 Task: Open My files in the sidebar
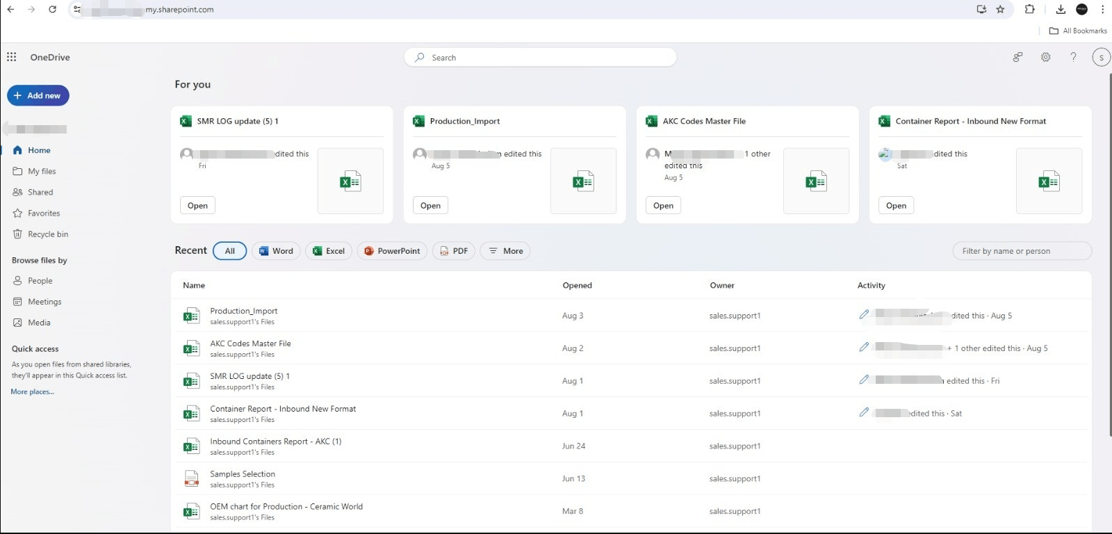click(42, 171)
